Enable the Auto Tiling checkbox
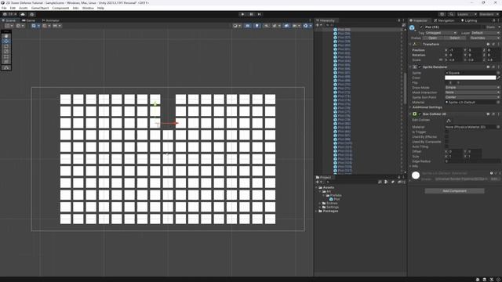The height and width of the screenshot is (282, 502). click(447, 146)
